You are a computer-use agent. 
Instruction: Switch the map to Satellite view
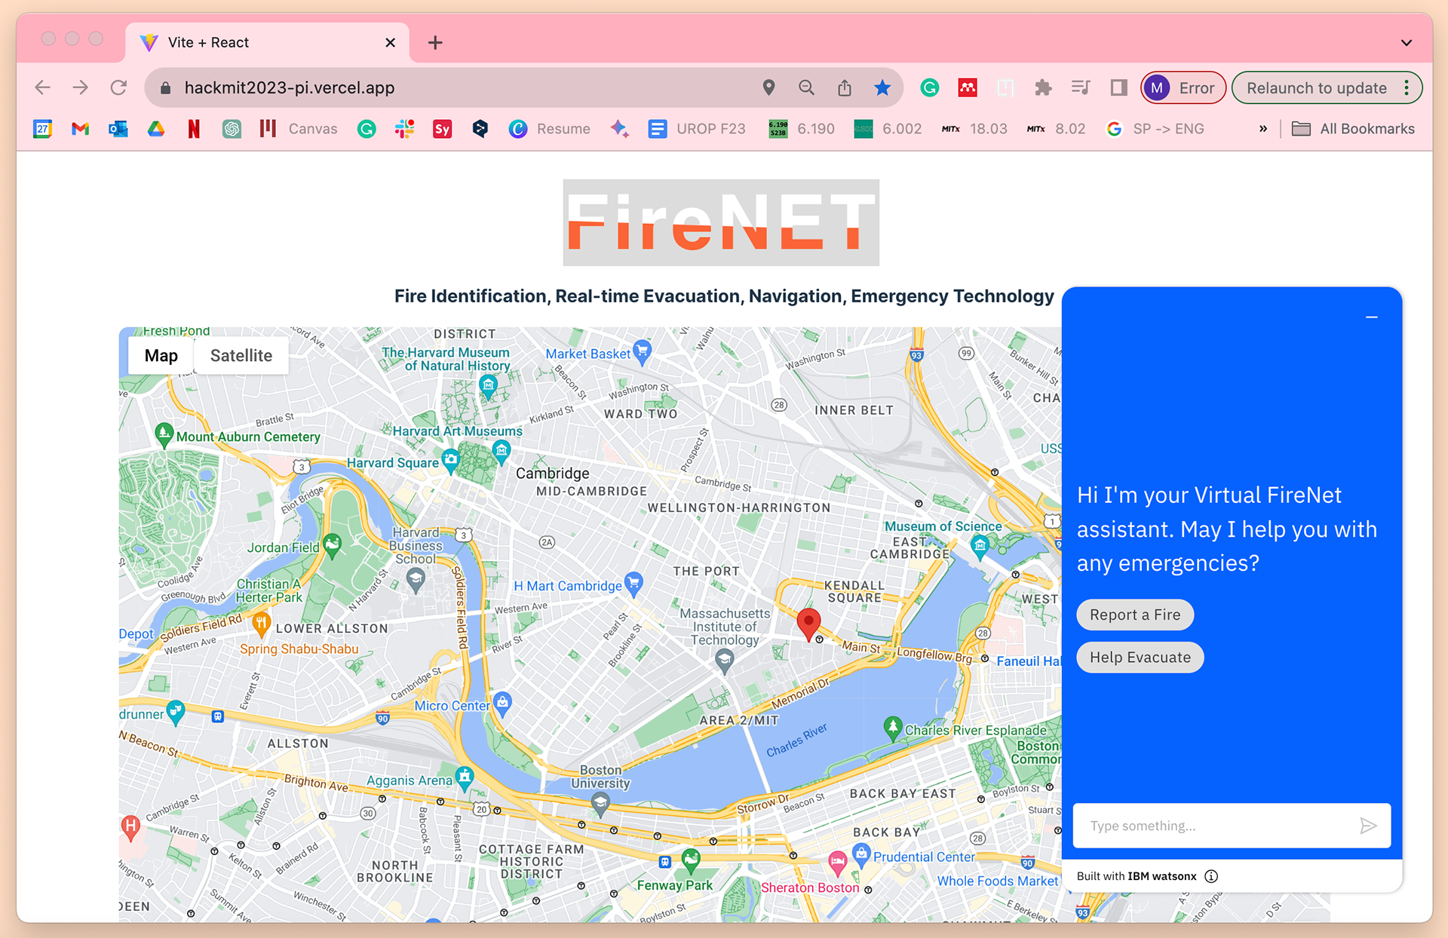coord(241,356)
